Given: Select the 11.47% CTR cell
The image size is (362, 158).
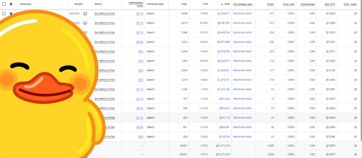Looking at the screenshot, I should pos(204,127).
